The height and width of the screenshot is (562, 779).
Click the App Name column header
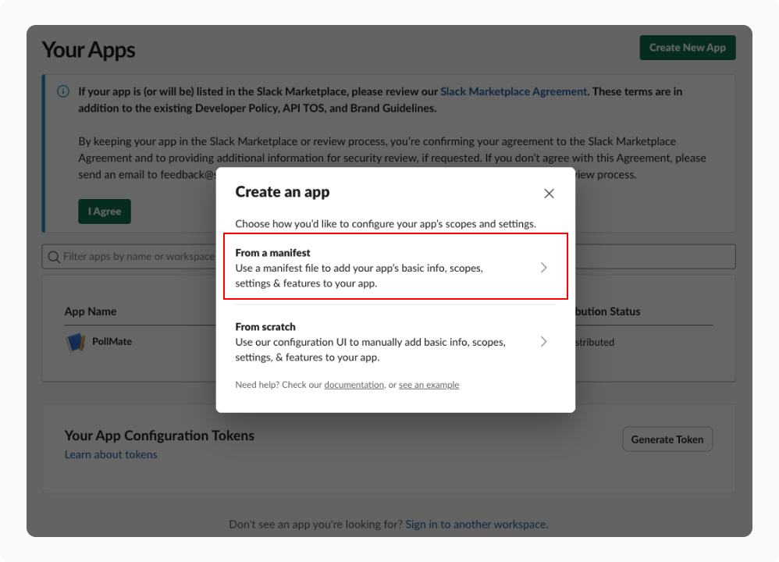point(91,311)
